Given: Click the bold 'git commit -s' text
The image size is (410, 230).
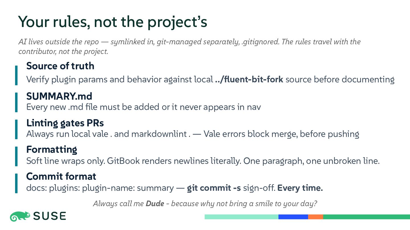Looking at the screenshot, I should pyautogui.click(x=214, y=188).
